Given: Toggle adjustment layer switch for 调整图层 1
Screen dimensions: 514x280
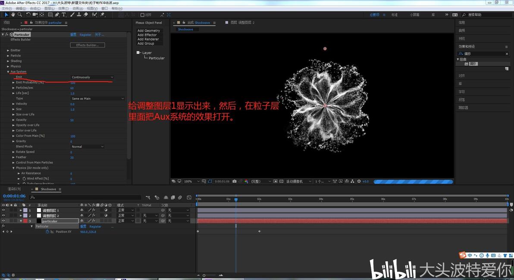Looking at the screenshot, I should click(106, 210).
